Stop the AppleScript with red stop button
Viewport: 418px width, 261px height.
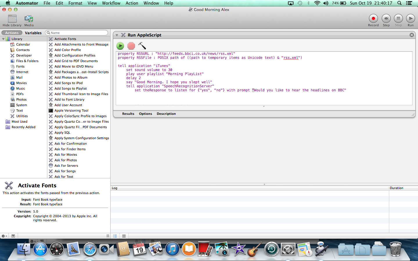click(x=131, y=46)
